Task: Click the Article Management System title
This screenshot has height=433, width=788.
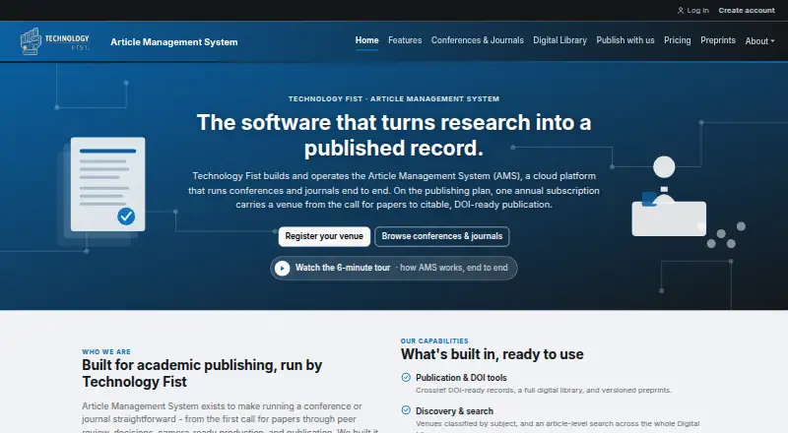Action: pos(174,41)
